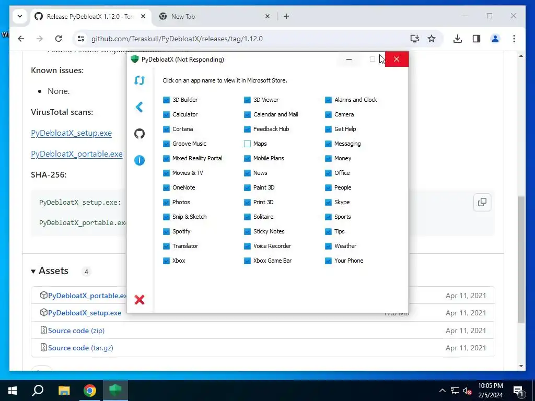
Task: Open Chrome three-dot menu
Action: point(514,39)
